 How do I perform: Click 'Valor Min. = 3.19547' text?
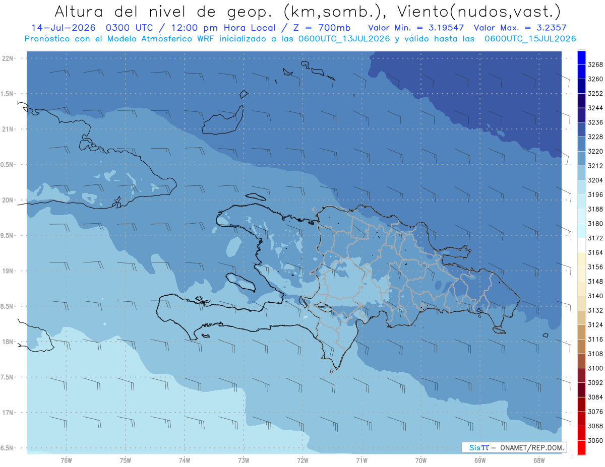(416, 28)
